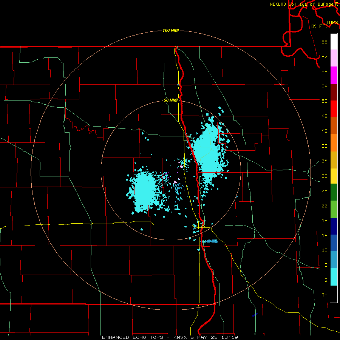Image resolution: width=340 pixels, height=340 pixels.
Task: Click the '34' legend value
Action: [x=325, y=161]
